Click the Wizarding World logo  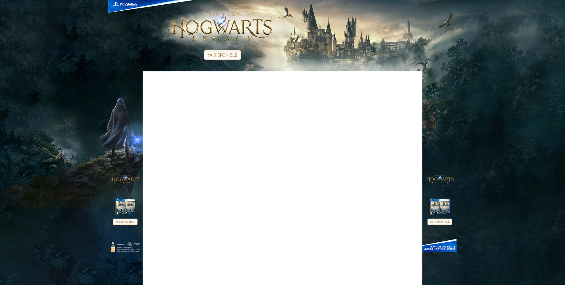[x=129, y=244]
